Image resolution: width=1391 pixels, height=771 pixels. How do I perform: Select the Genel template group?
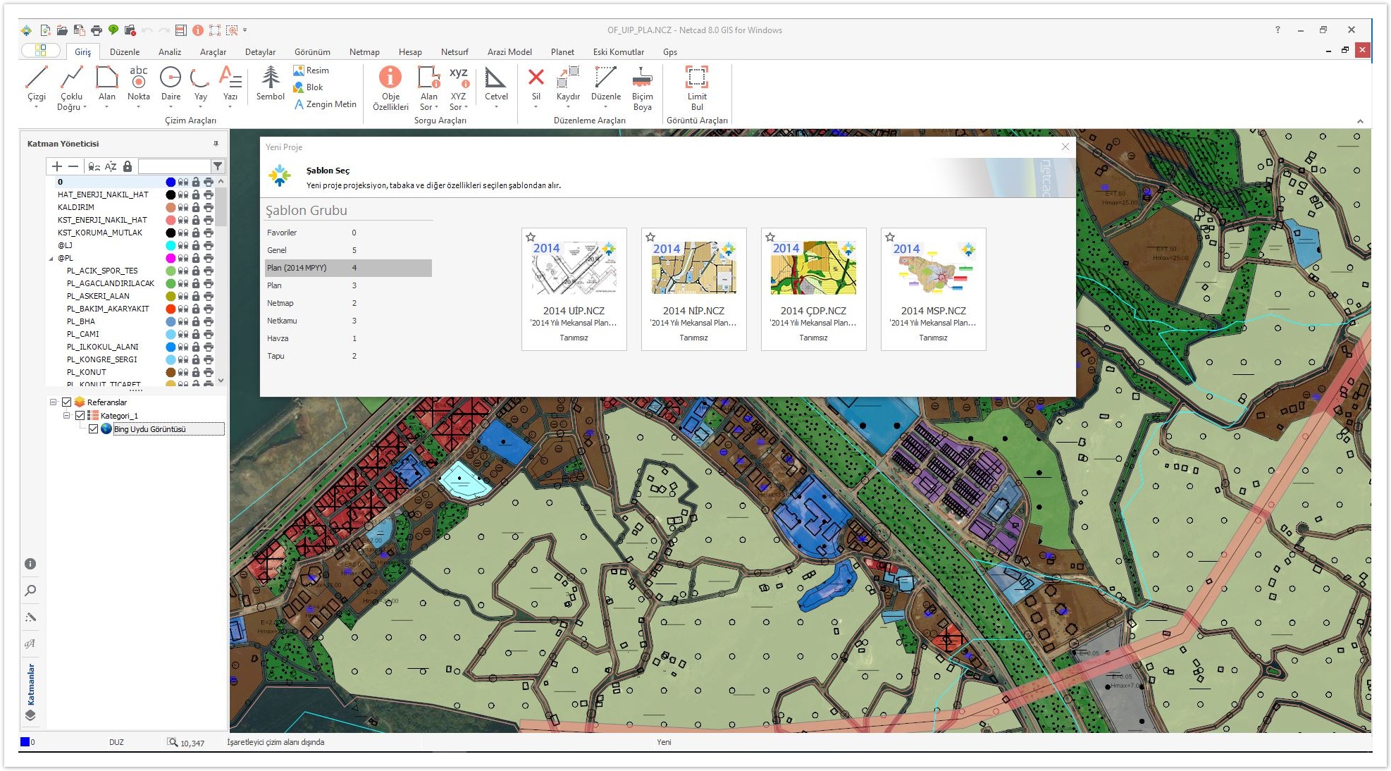pyautogui.click(x=277, y=250)
